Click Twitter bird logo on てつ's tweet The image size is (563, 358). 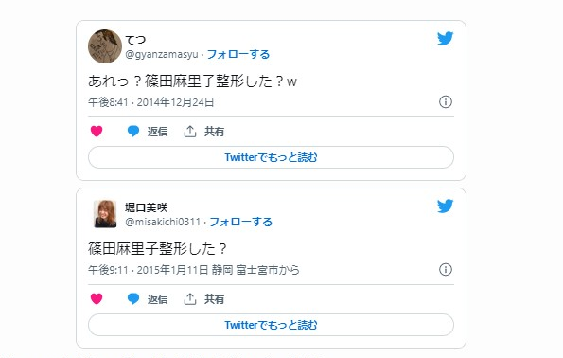pos(446,39)
